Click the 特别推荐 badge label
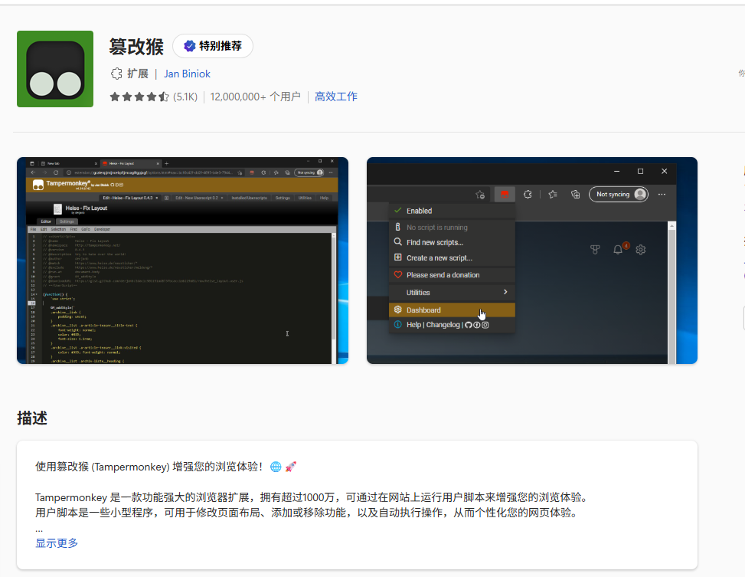 point(221,46)
